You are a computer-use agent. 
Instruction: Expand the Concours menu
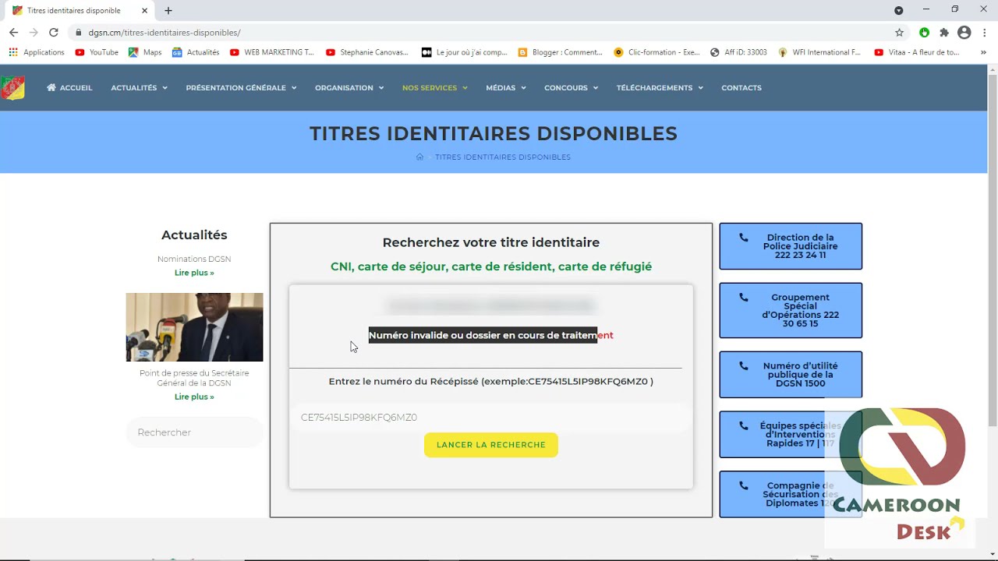click(571, 88)
